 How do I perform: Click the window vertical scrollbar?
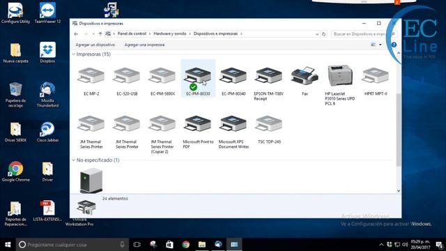(399, 130)
